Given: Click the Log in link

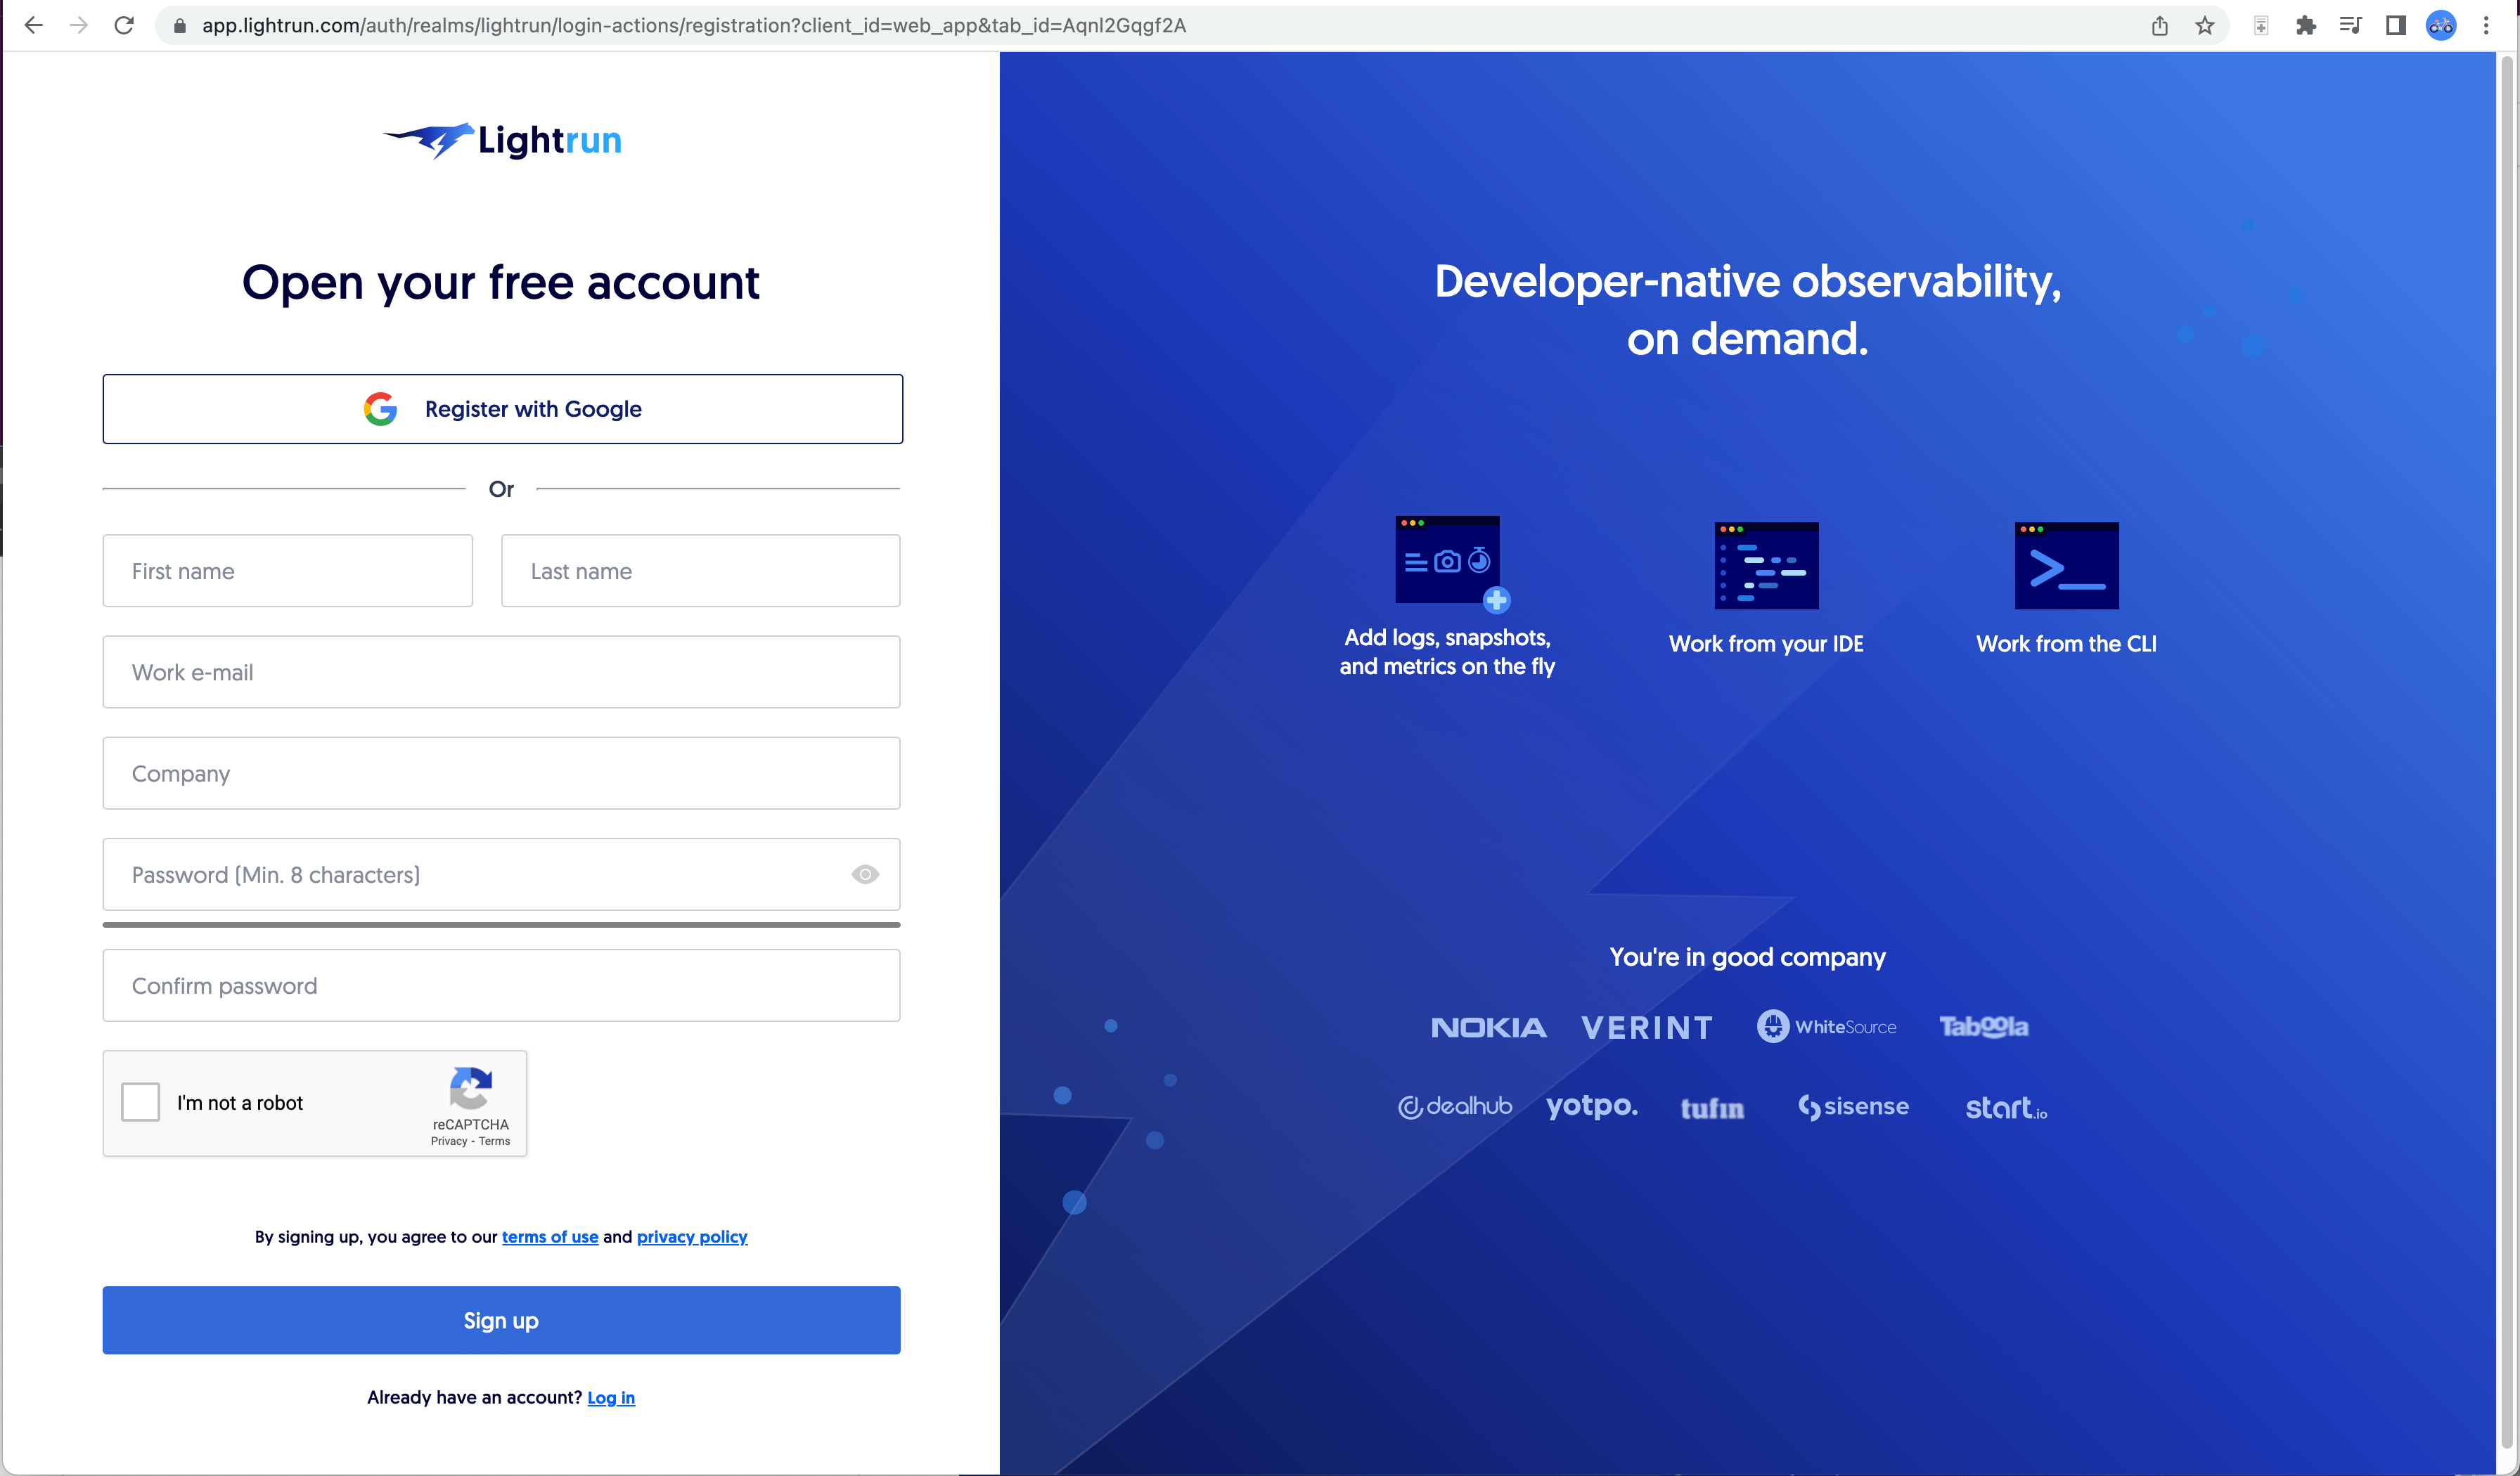Looking at the screenshot, I should [x=610, y=1397].
